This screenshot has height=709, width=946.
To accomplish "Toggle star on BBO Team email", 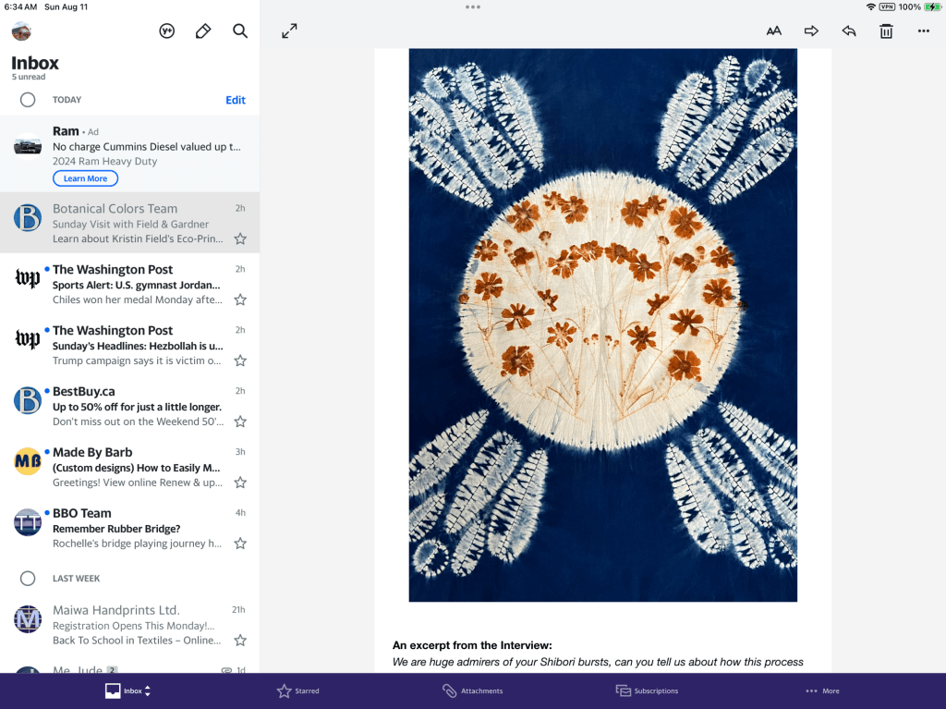I will point(240,544).
